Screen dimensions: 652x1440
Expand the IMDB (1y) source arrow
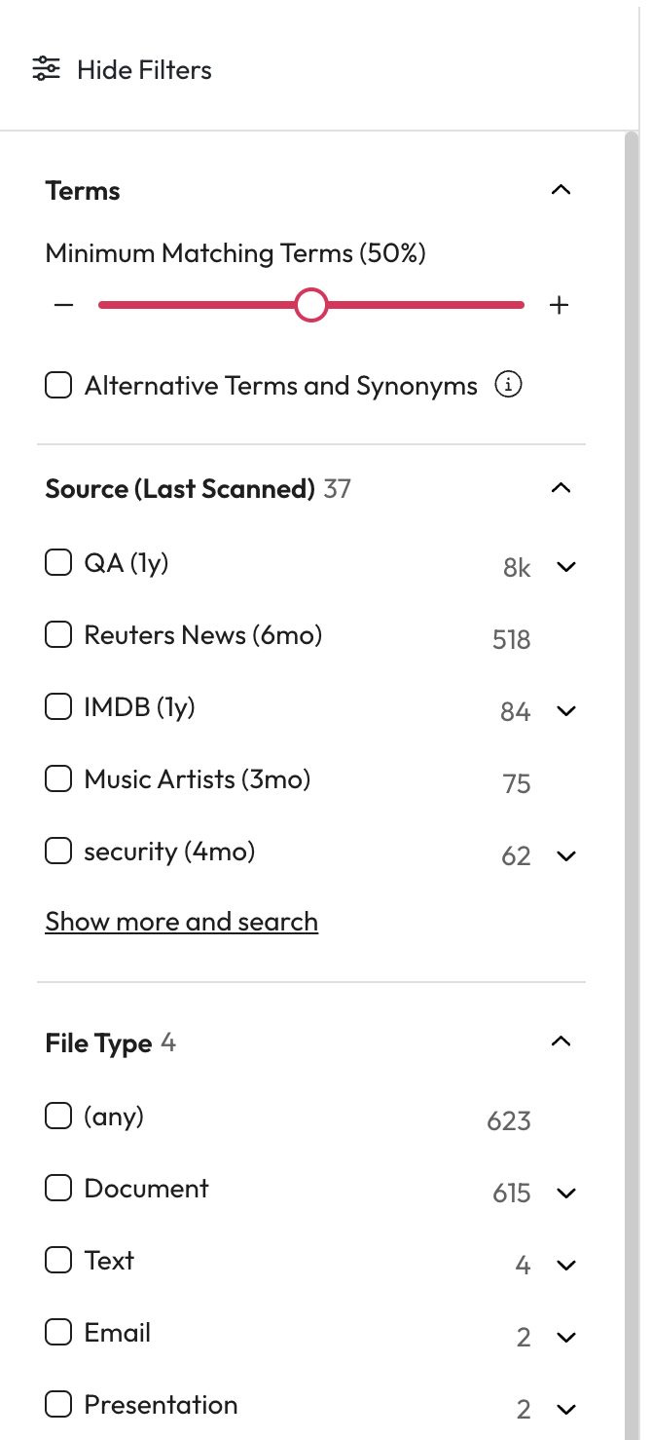point(566,711)
